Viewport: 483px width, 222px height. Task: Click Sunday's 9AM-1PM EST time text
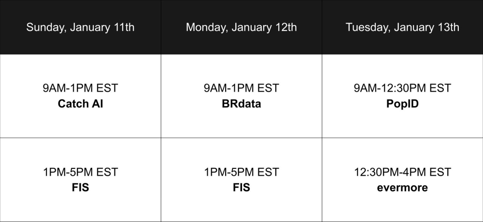(80, 89)
